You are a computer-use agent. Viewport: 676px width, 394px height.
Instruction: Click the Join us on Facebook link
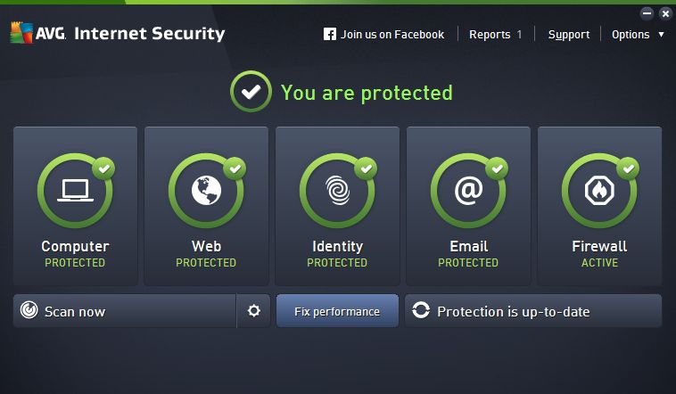392,35
